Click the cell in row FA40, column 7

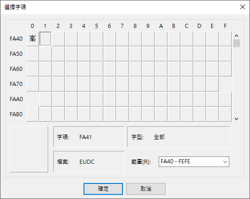[x=122, y=39]
